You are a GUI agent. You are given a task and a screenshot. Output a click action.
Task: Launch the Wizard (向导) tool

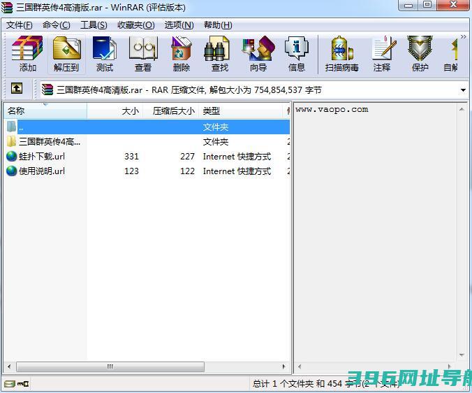coord(258,54)
